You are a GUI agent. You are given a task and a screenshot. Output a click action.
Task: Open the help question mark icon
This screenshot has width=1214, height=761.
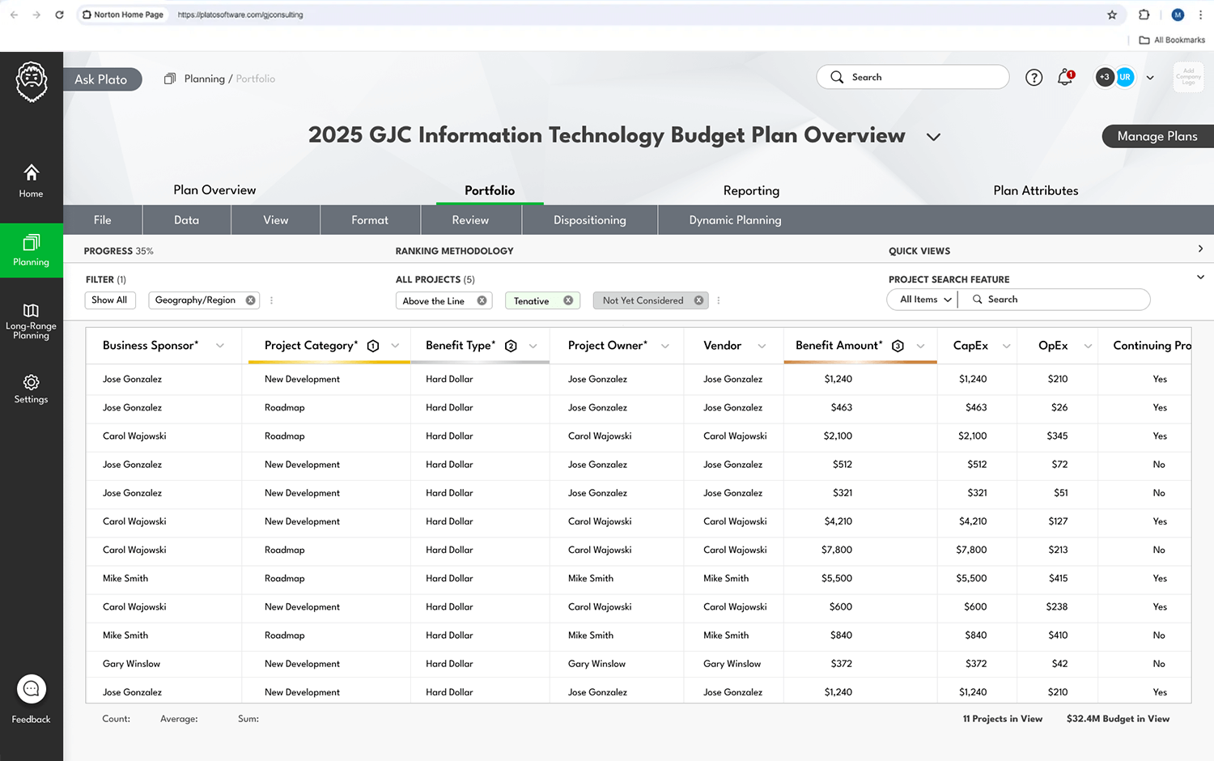[1034, 78]
